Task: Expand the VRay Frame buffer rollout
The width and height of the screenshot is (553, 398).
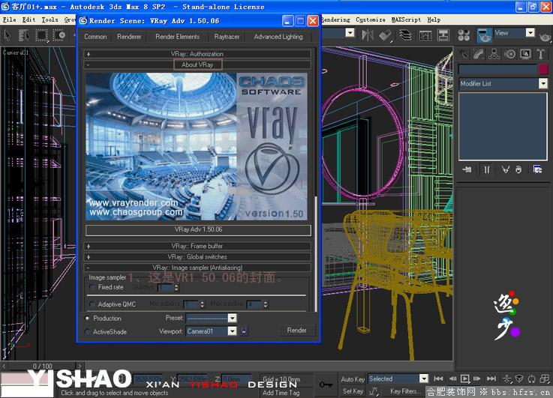Action: point(197,246)
